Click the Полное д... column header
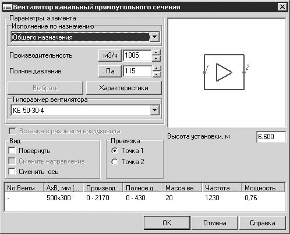 pyautogui.click(x=143, y=188)
